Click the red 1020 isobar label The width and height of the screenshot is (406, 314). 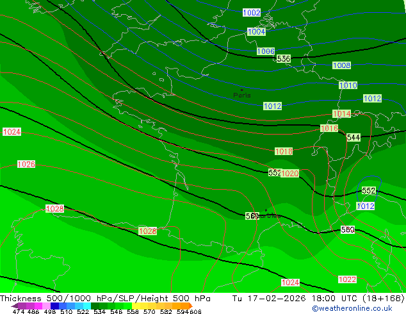290,173
